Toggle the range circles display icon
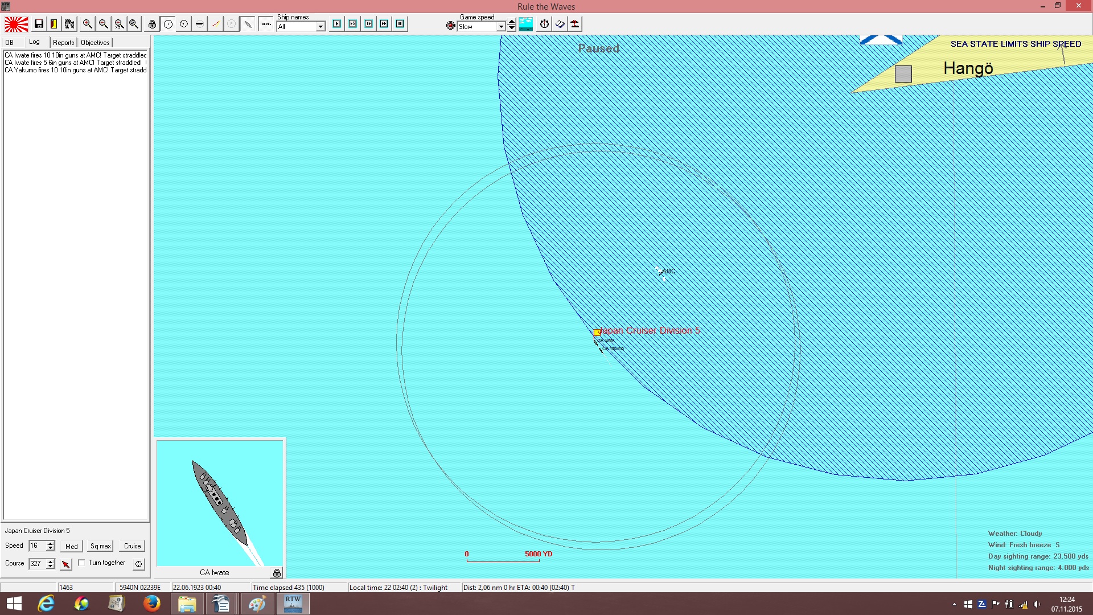 (x=168, y=24)
